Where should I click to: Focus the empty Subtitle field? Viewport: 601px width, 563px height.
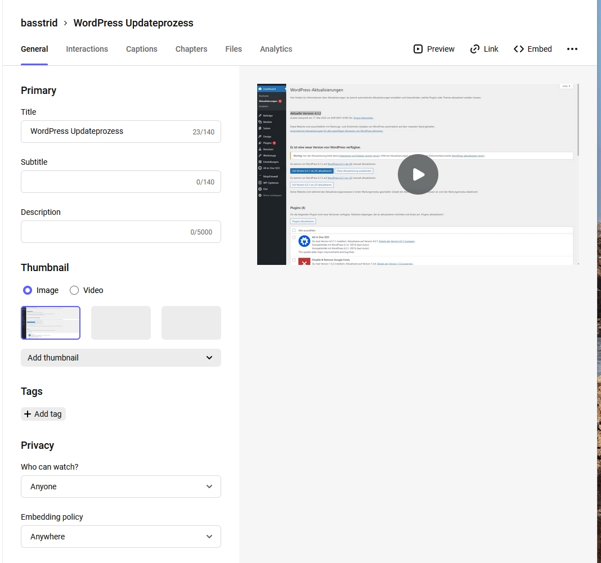pos(121,182)
